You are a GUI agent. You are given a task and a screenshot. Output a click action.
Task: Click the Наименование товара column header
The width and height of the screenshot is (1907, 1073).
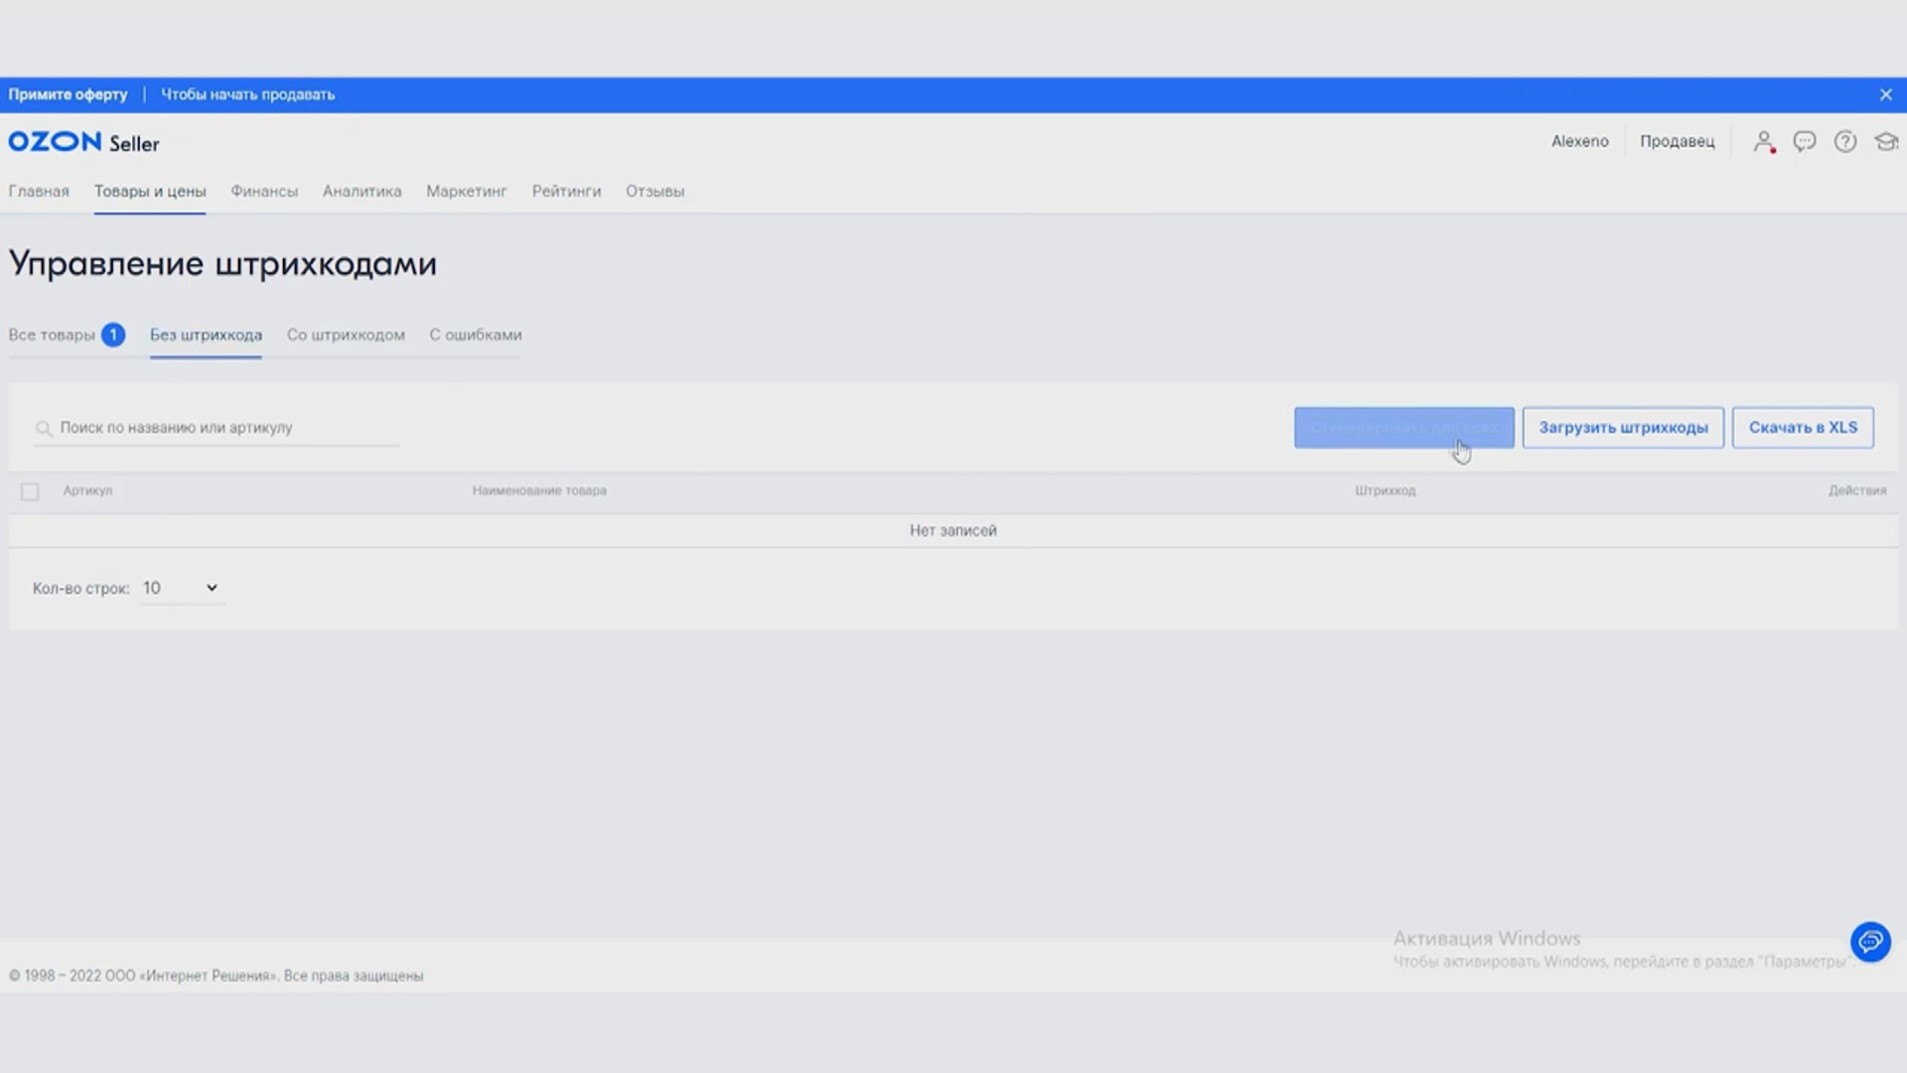tap(539, 491)
